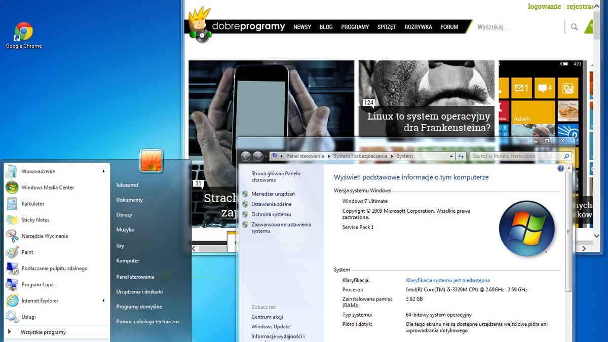This screenshot has width=608, height=342.
Task: Open Centrum akcji link
Action: (267, 317)
